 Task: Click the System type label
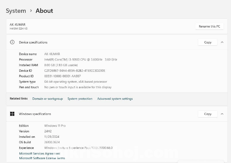point(27,81)
